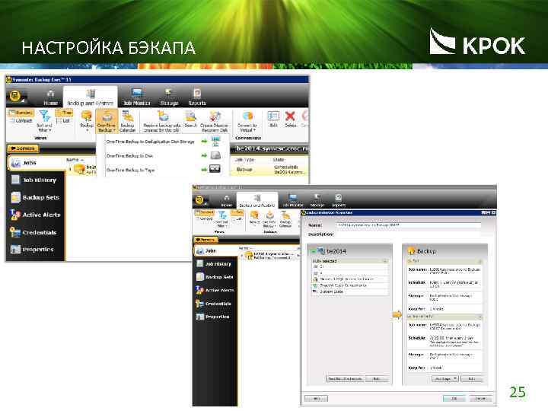Viewport: 548px width, 411px height.
Task: Click Cancel in Backup Definition Properties dialog
Action: click(x=481, y=398)
